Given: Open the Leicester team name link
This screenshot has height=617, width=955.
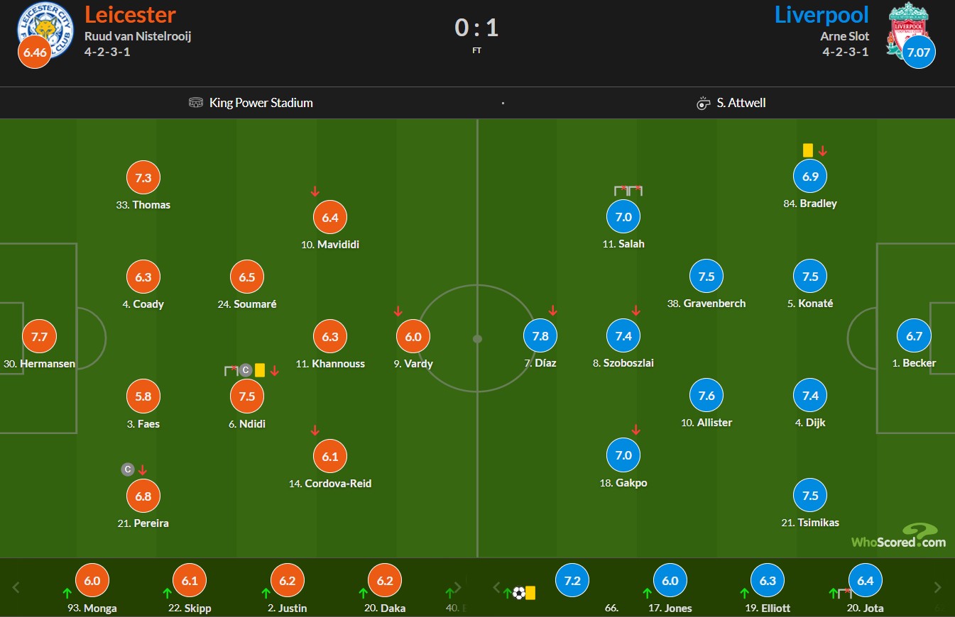Looking at the screenshot, I should point(130,14).
